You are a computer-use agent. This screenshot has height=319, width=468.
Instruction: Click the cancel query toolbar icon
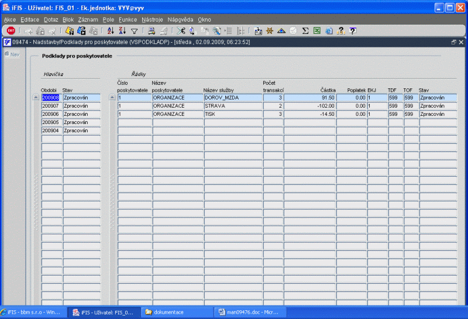[x=94, y=31]
